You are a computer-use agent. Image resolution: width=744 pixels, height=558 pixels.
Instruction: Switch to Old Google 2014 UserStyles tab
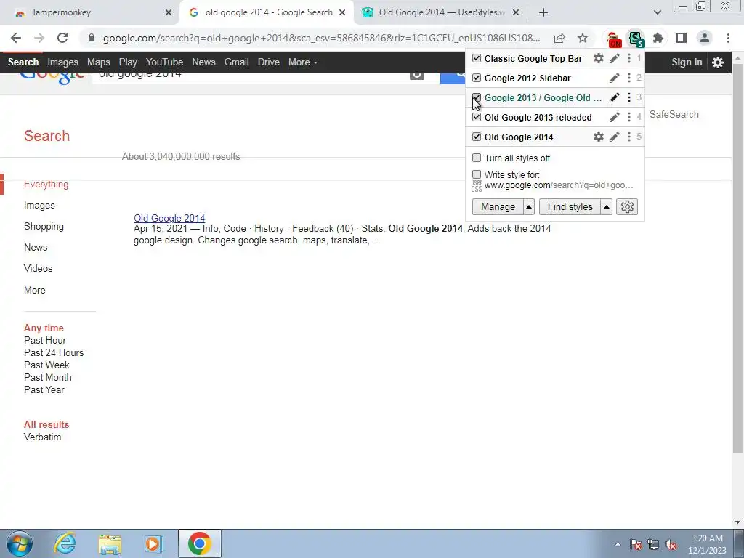[441, 12]
